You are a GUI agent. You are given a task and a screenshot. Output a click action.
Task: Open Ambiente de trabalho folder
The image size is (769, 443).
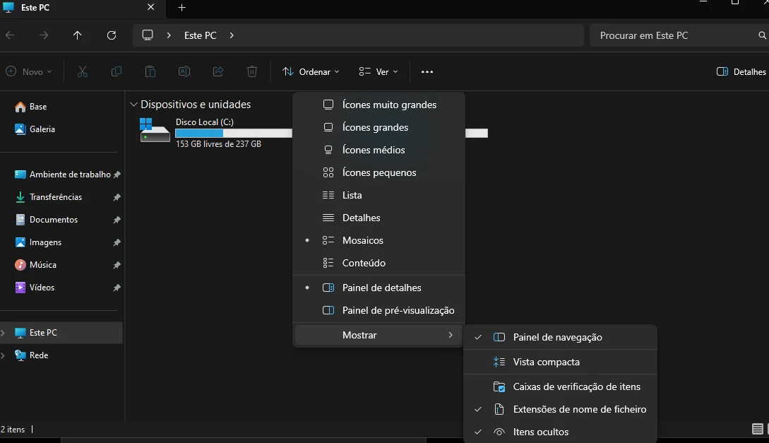(62, 174)
